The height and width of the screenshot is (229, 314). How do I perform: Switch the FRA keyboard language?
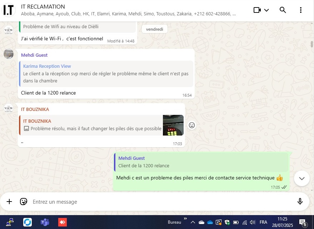pyautogui.click(x=263, y=222)
